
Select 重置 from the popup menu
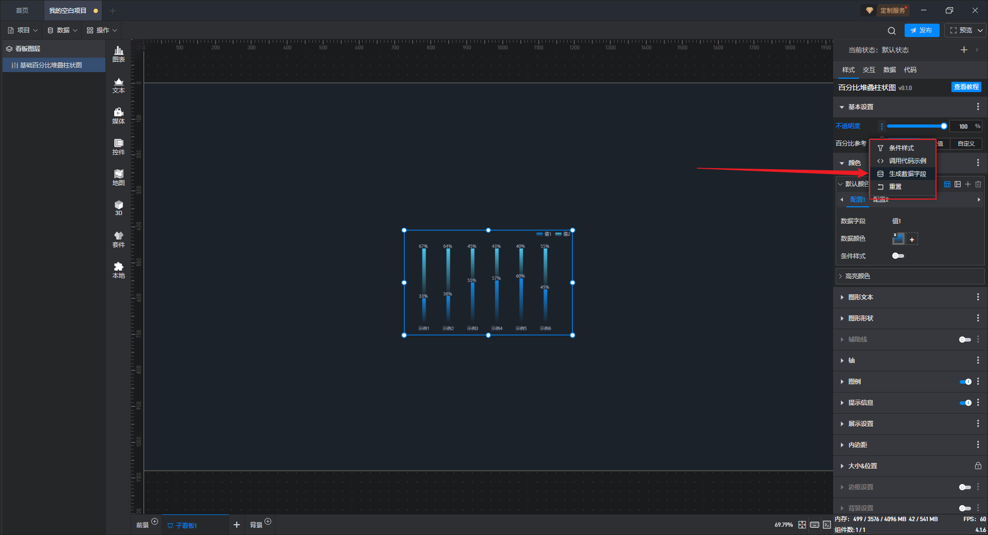point(902,187)
